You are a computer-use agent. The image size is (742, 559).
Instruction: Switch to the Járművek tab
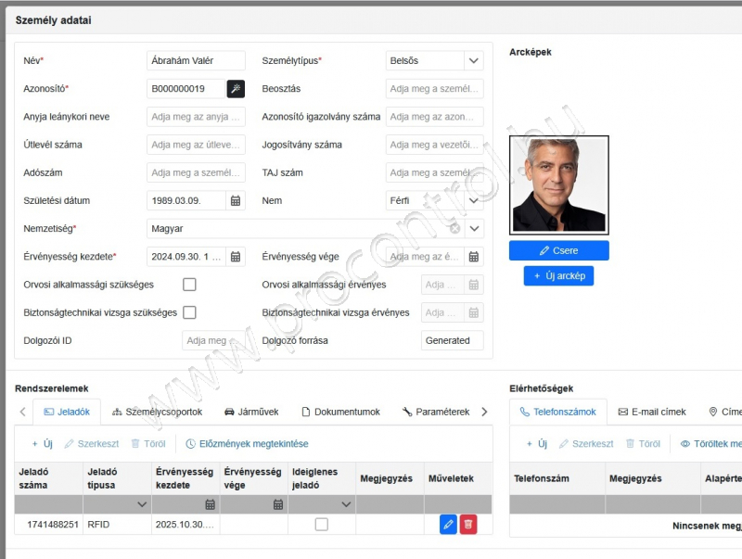251,412
